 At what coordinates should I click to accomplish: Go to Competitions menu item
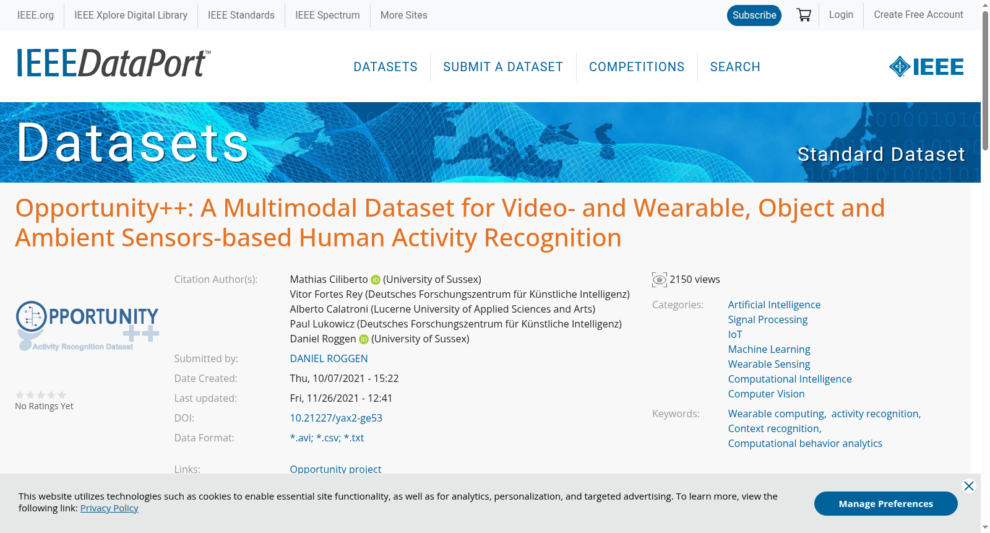pos(637,67)
